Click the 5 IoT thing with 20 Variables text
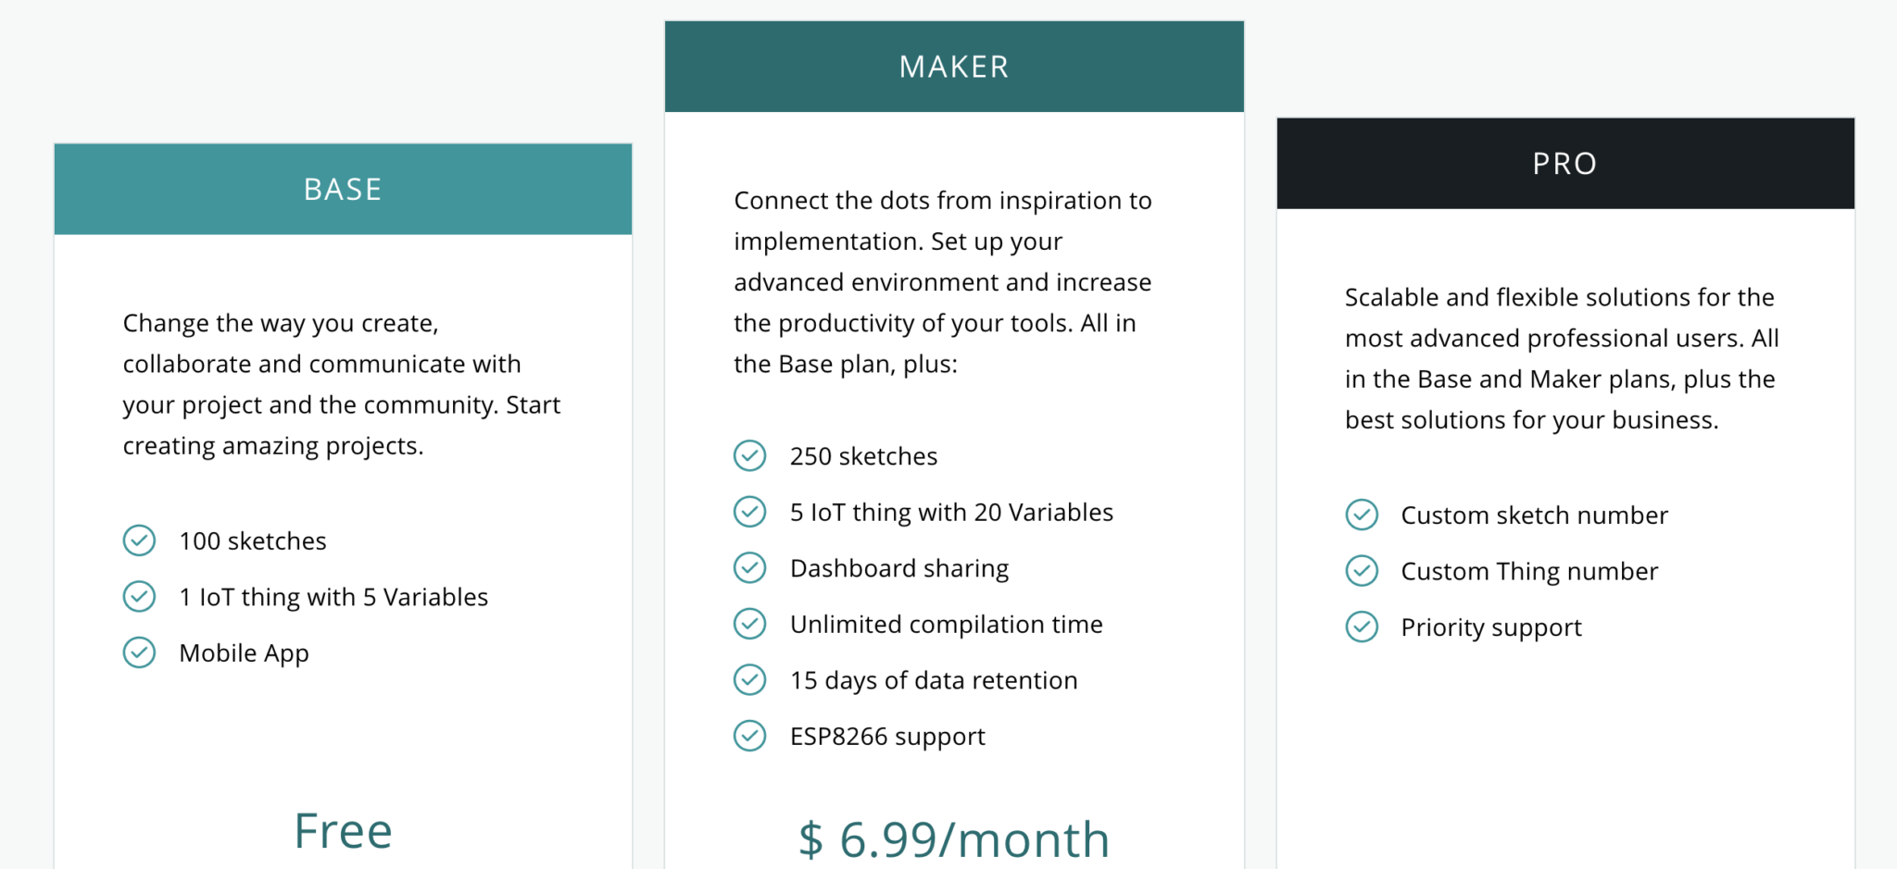This screenshot has width=1897, height=869. pos(951,512)
